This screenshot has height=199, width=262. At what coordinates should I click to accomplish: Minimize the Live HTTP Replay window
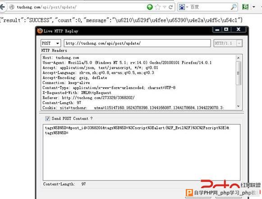click(x=217, y=30)
